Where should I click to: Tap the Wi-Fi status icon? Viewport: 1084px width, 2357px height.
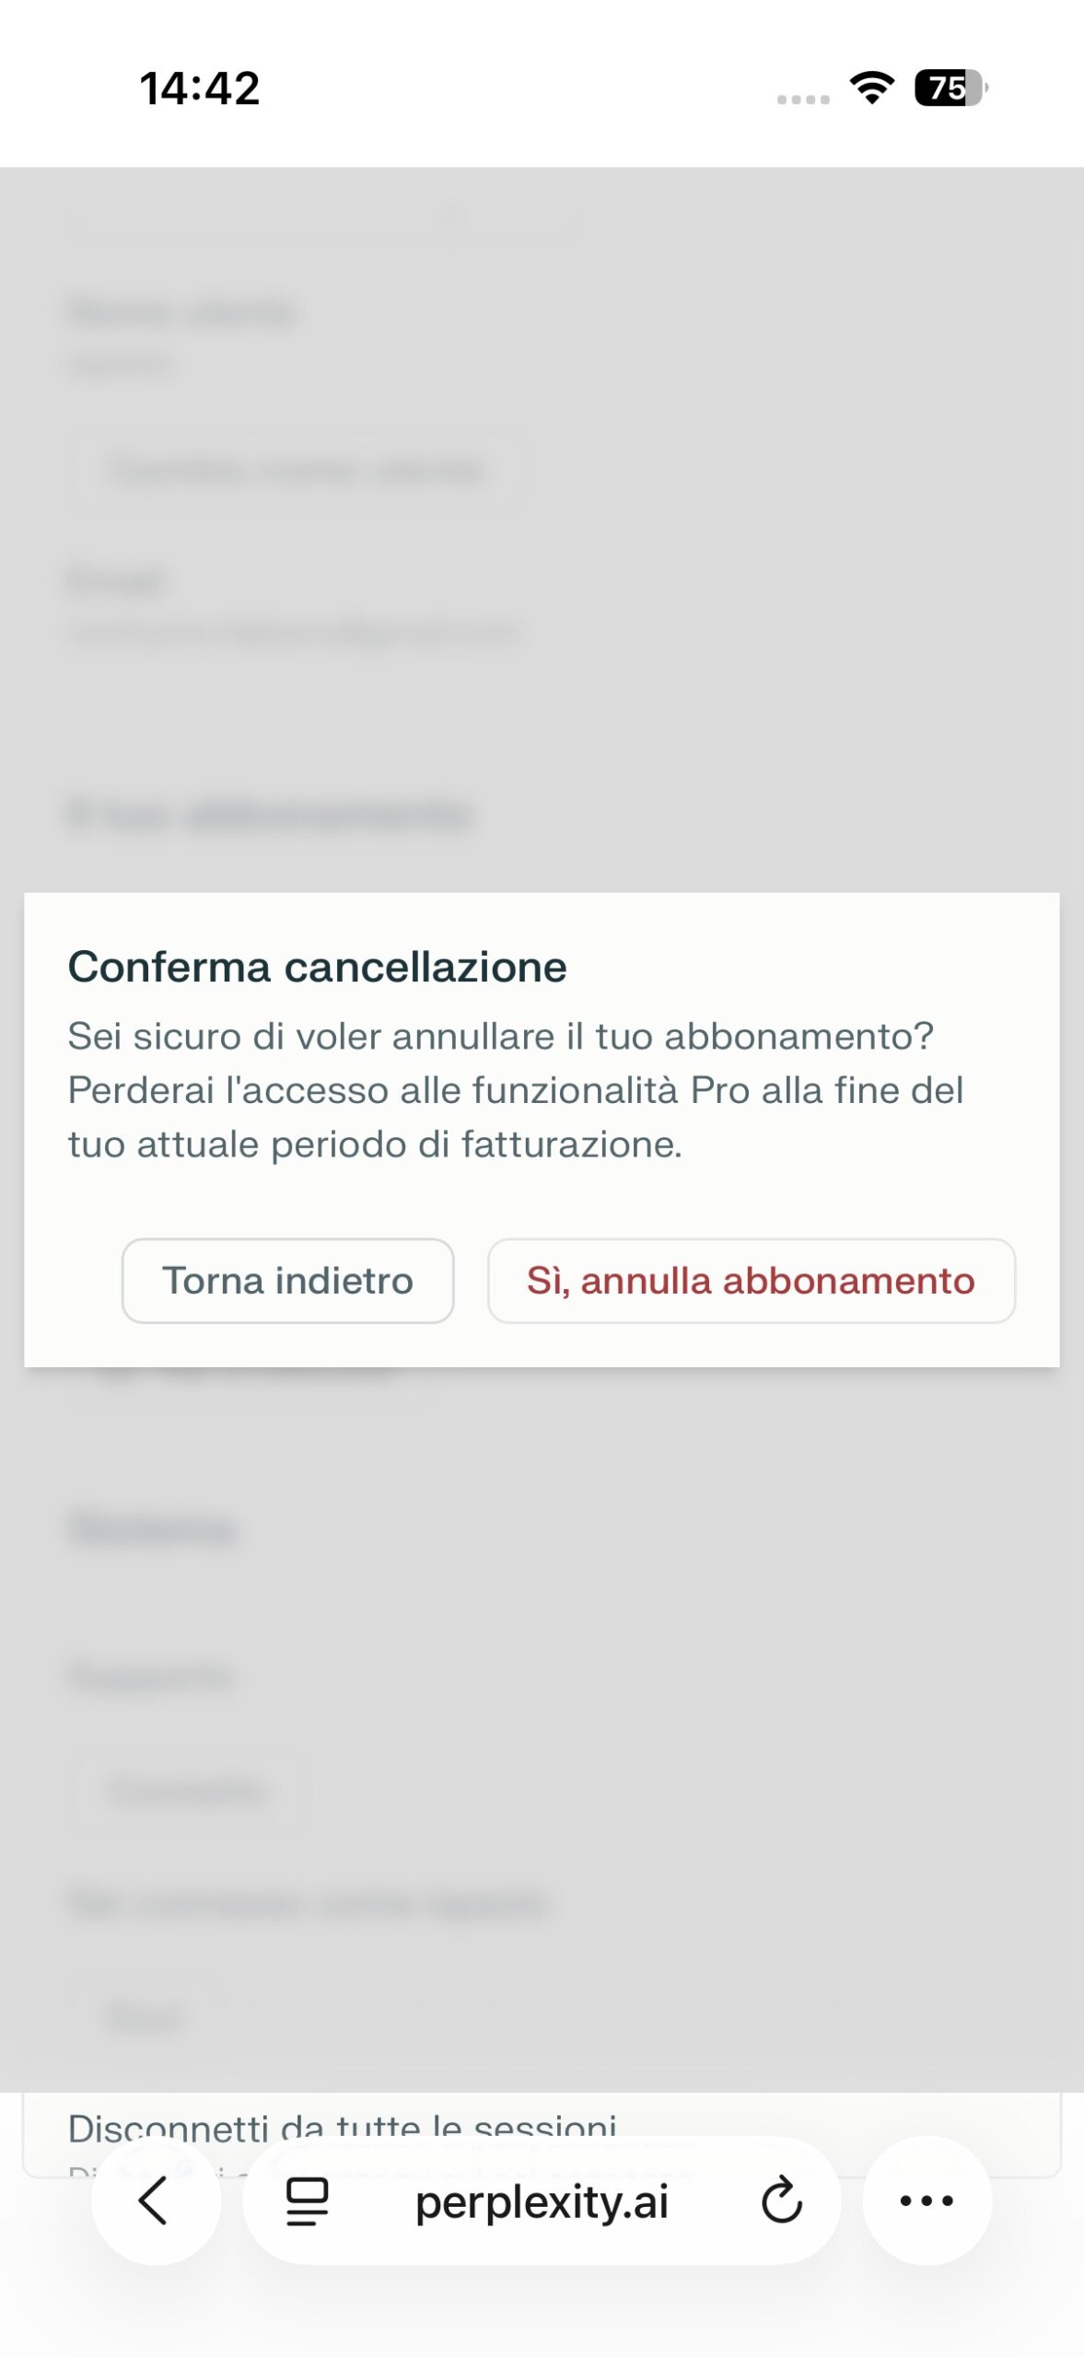pyautogui.click(x=871, y=87)
